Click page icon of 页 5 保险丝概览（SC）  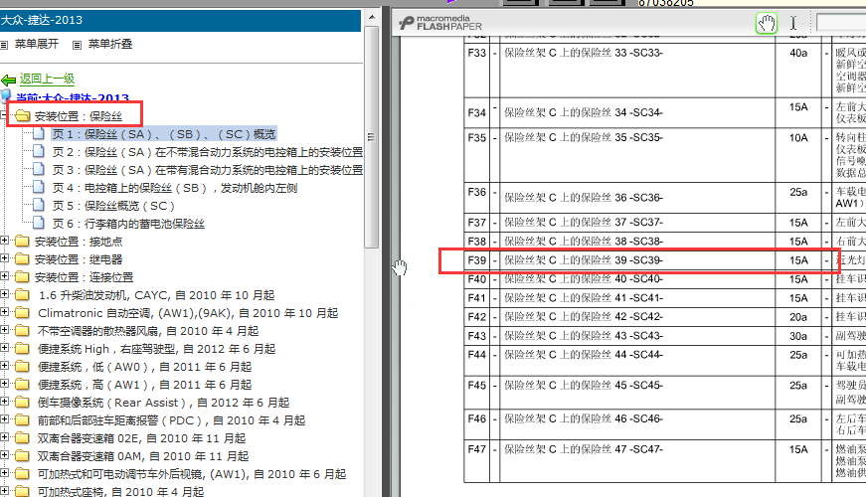[x=39, y=206]
